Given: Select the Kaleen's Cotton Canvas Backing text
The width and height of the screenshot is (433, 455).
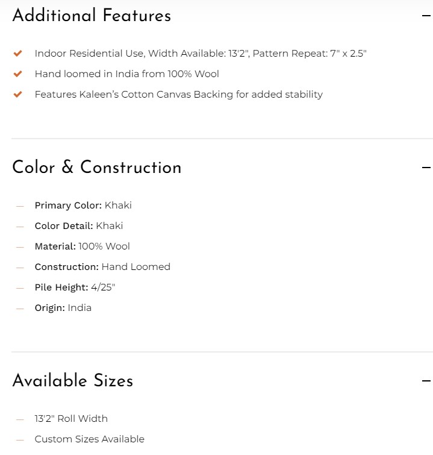Looking at the screenshot, I should point(178,95).
